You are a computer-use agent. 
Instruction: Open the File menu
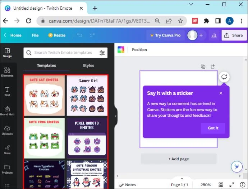[35, 35]
